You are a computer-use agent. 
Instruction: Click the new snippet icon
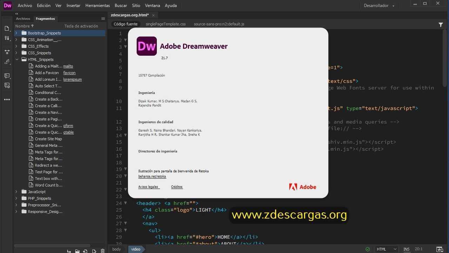[85, 251]
